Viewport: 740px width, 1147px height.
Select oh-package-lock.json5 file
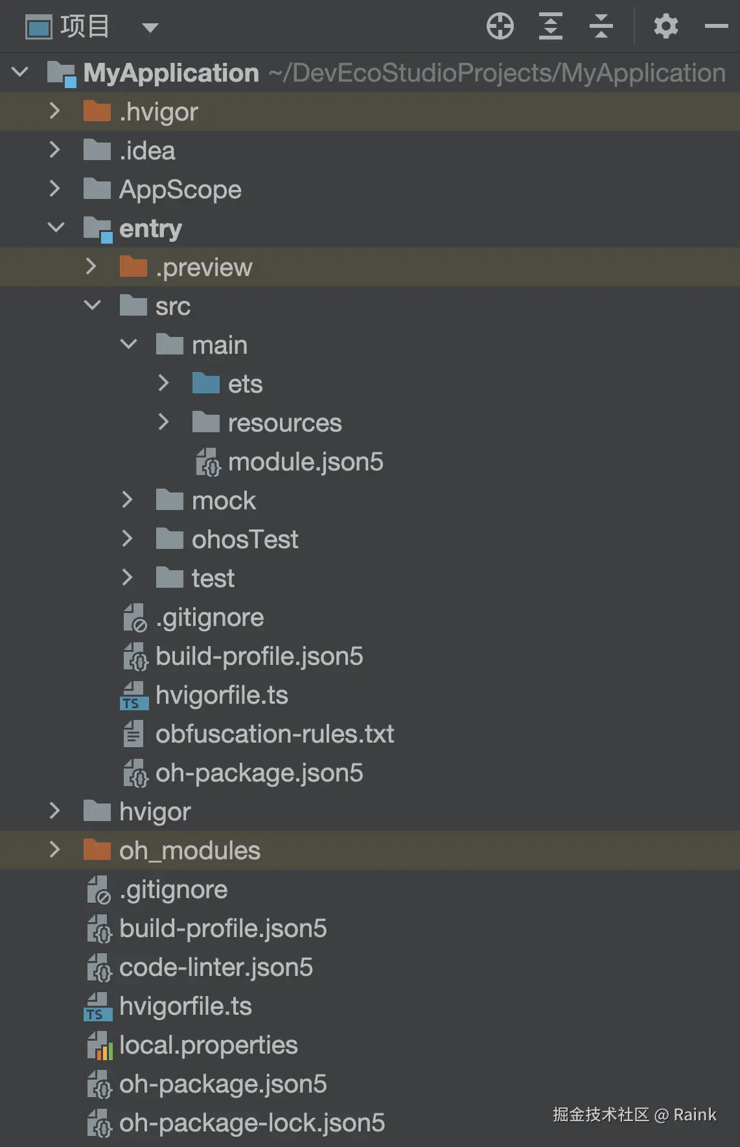(x=251, y=1123)
